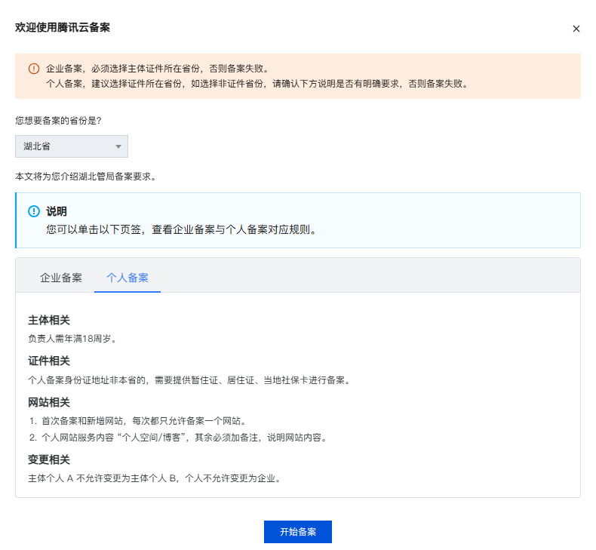
Task: Select the 个人备案 tab
Action: coord(127,278)
